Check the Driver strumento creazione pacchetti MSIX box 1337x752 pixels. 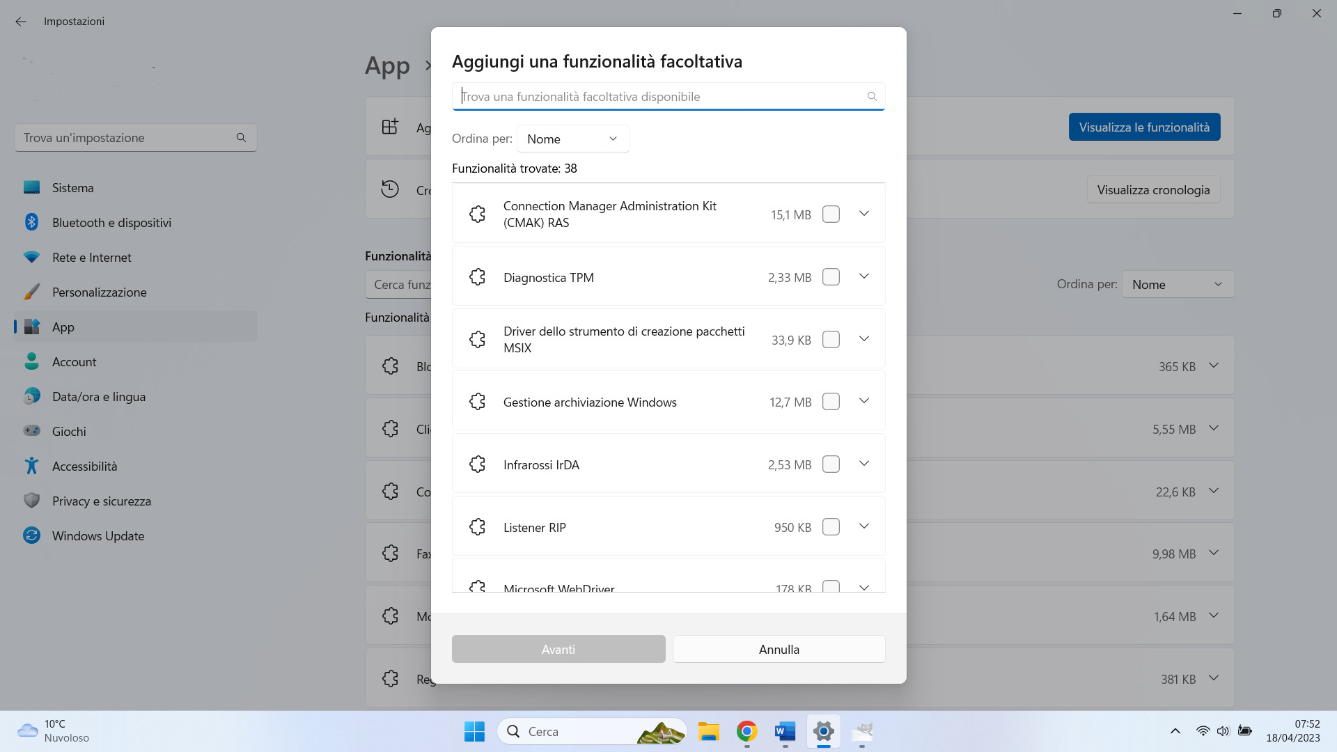point(831,340)
